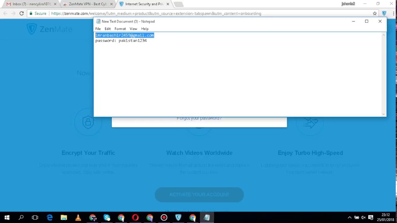
Task: Open the Action Center notifications icon
Action: click(371, 217)
